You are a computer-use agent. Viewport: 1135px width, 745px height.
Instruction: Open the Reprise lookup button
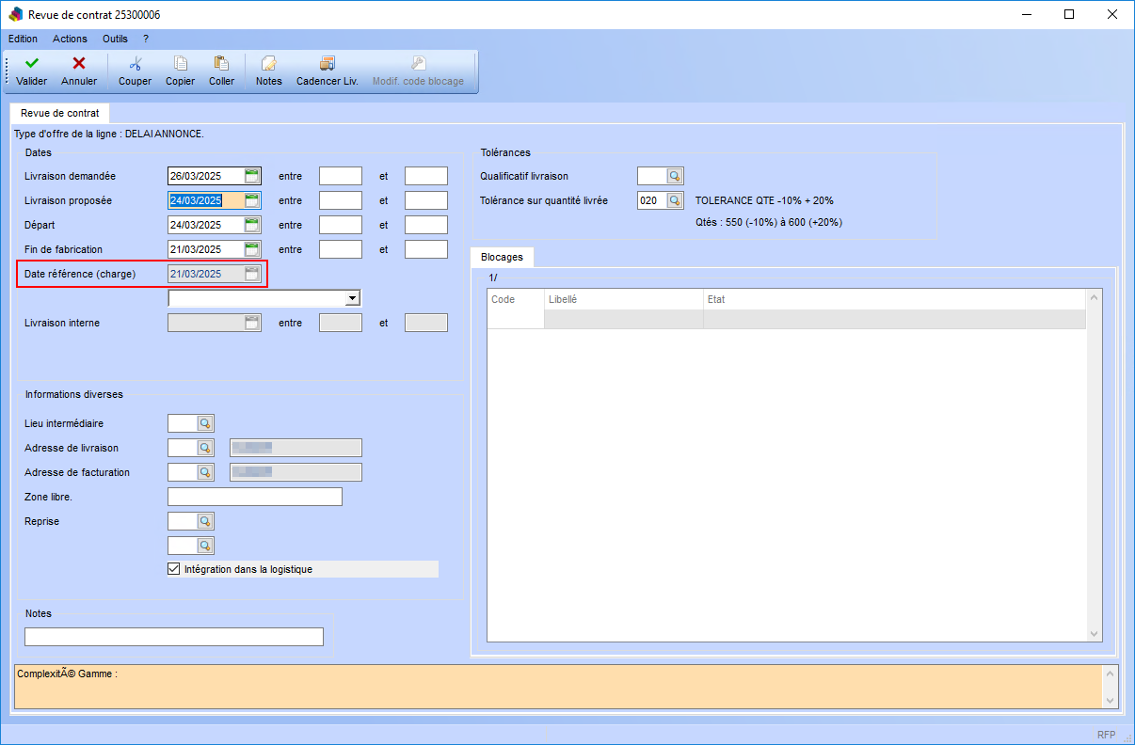pos(205,521)
